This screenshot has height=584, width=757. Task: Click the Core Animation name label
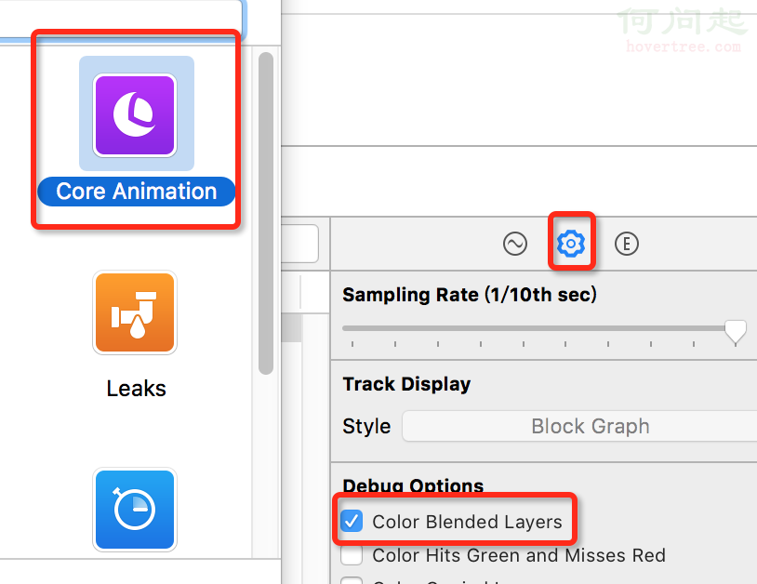pos(136,192)
